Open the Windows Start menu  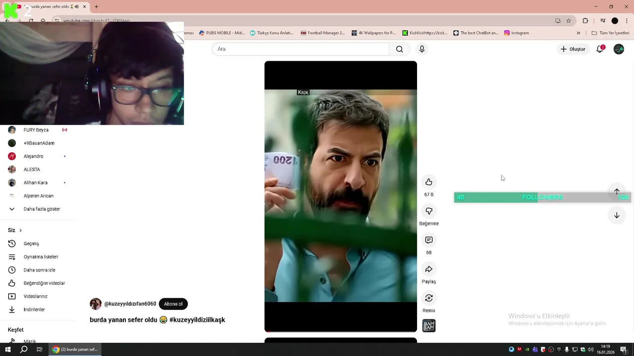tap(8, 350)
